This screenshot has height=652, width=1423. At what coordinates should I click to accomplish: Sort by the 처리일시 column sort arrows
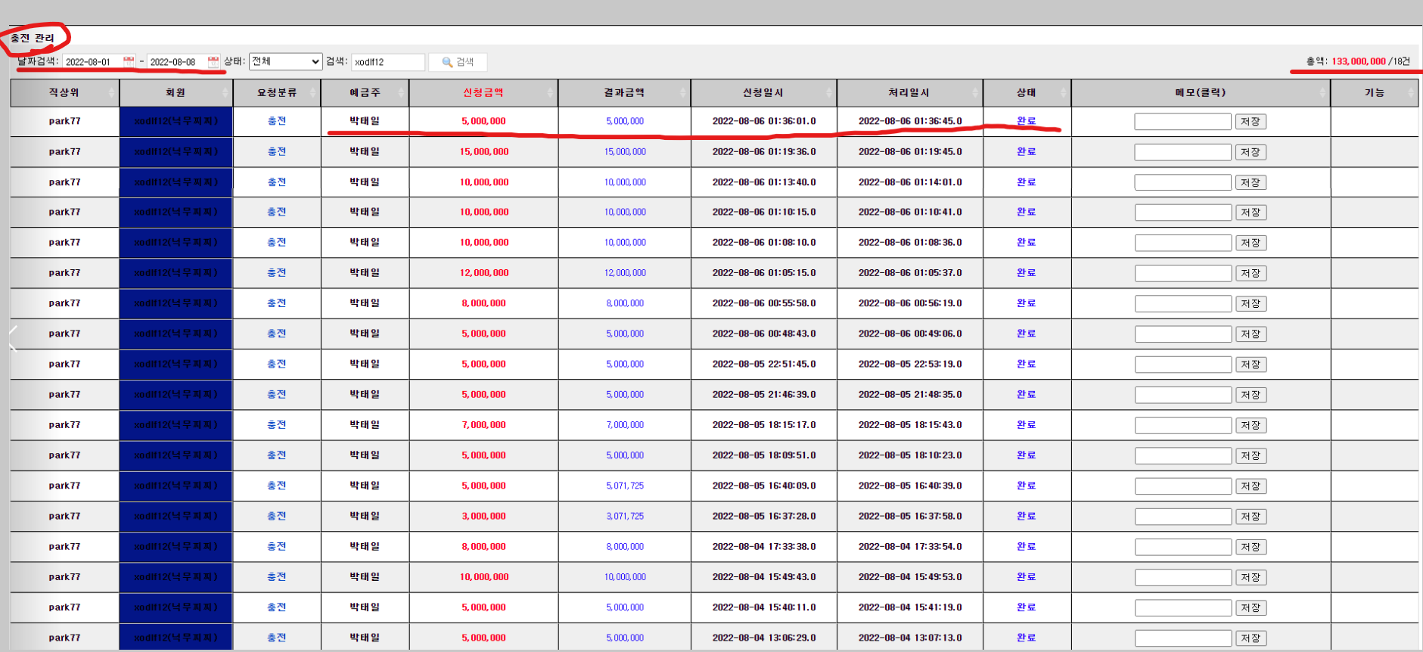point(976,92)
